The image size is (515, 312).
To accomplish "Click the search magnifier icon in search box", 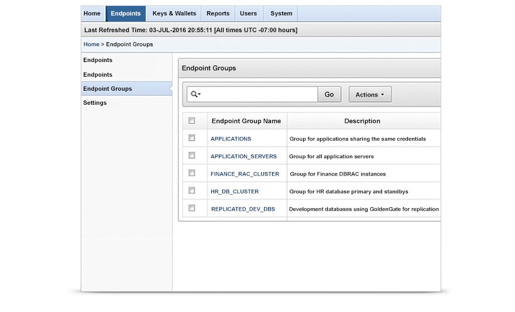I will pos(195,94).
